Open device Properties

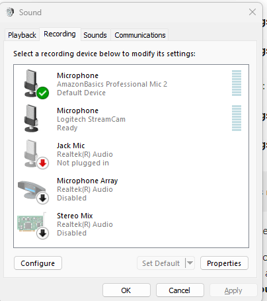[224, 263]
